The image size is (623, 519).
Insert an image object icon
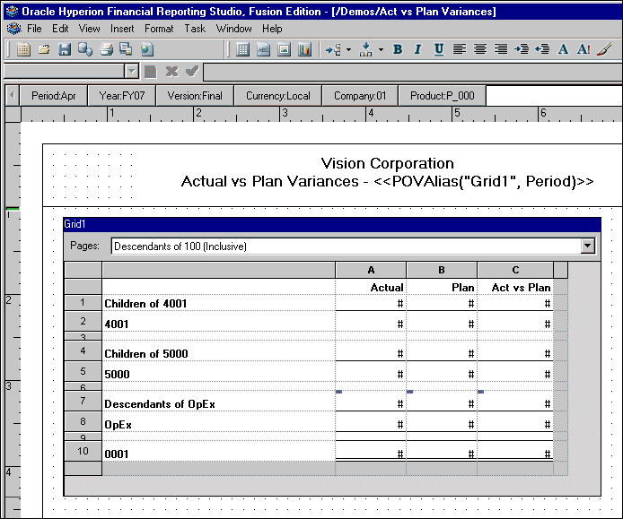click(x=284, y=49)
